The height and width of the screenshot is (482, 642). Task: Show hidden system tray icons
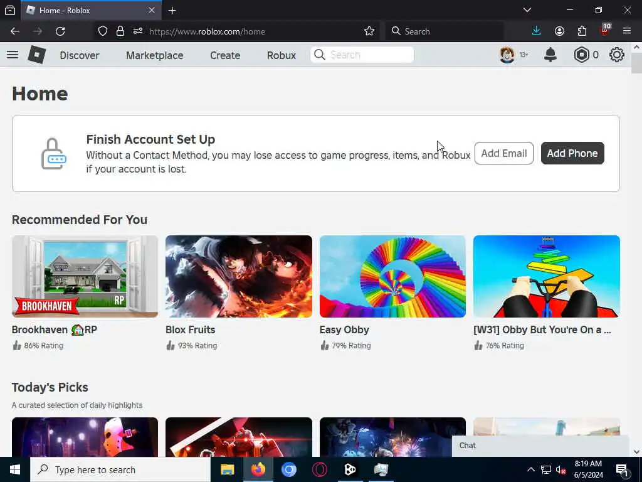[530, 469]
